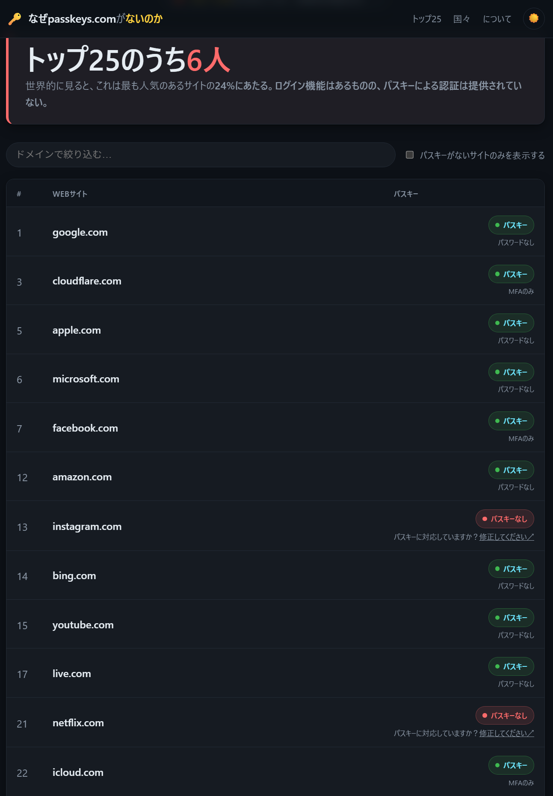Screen dimensions: 553x796
Task: Click the パスキーなし badge for instagram.com
Action: pos(505,519)
